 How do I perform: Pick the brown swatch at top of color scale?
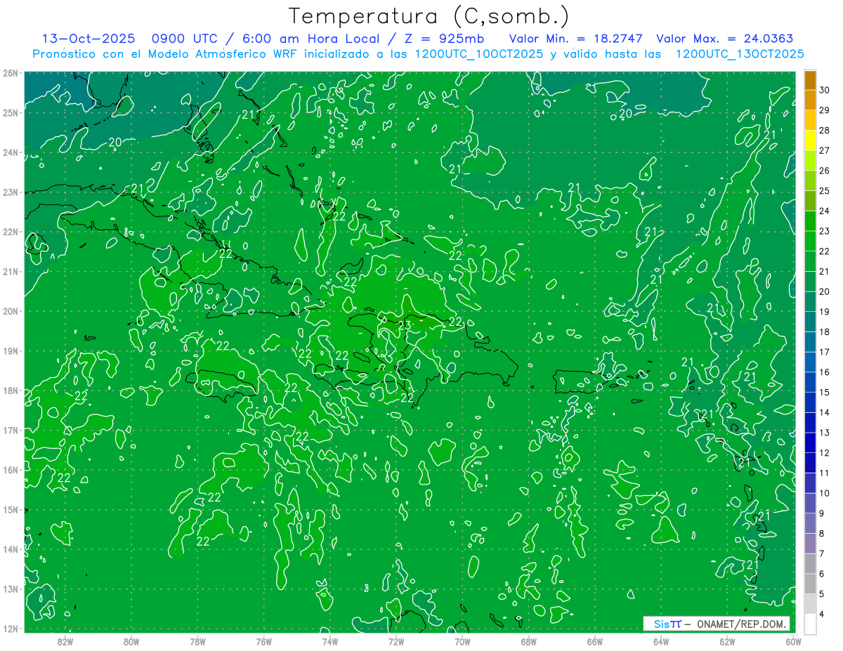[810, 80]
